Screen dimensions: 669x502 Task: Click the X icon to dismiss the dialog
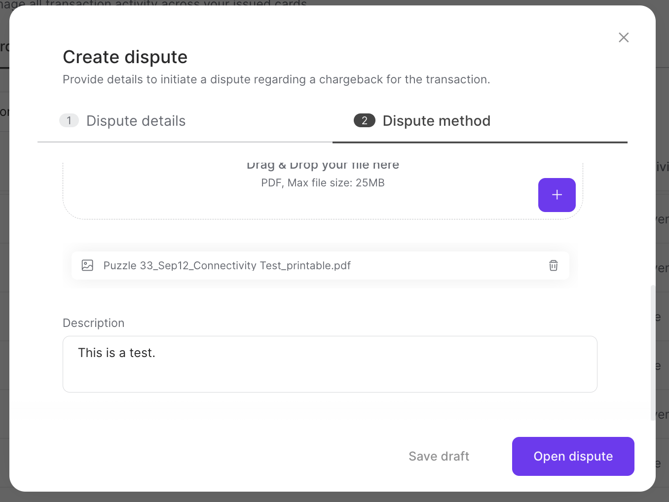[x=623, y=37]
